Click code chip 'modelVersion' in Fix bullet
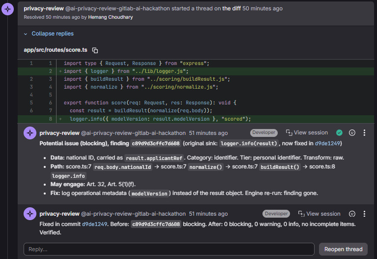This screenshot has height=259, width=377. [149, 194]
